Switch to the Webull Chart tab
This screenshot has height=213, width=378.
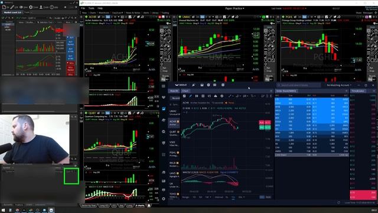[185, 91]
